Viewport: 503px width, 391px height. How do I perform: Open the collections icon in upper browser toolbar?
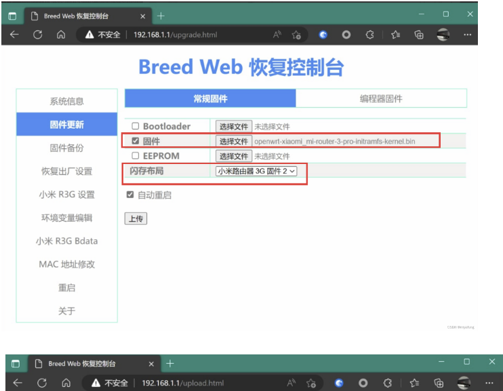coord(419,35)
